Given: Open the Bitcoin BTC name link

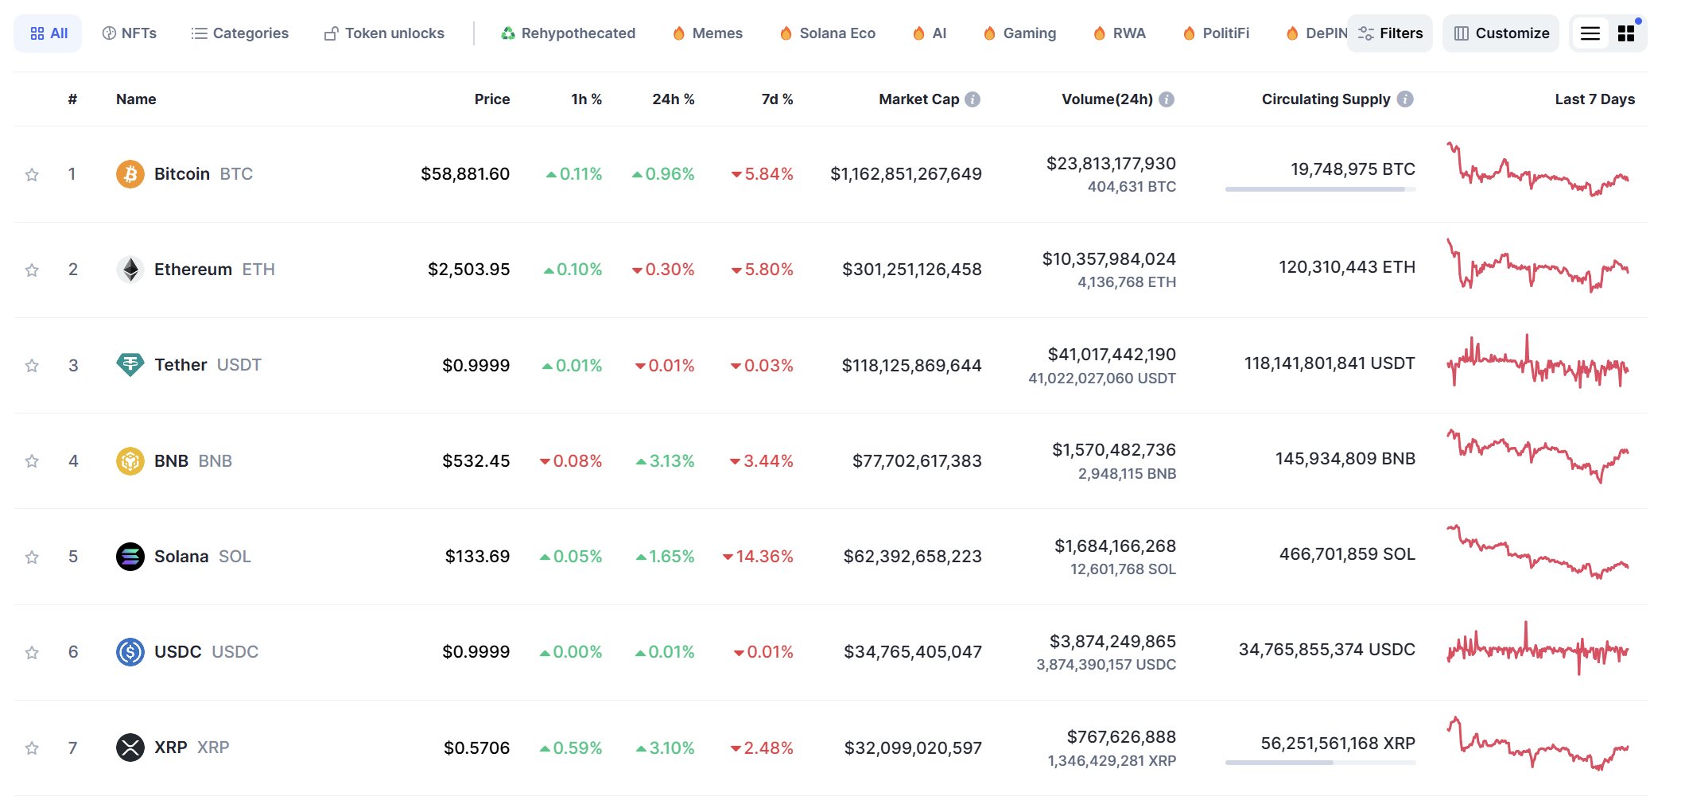Looking at the screenshot, I should point(204,174).
